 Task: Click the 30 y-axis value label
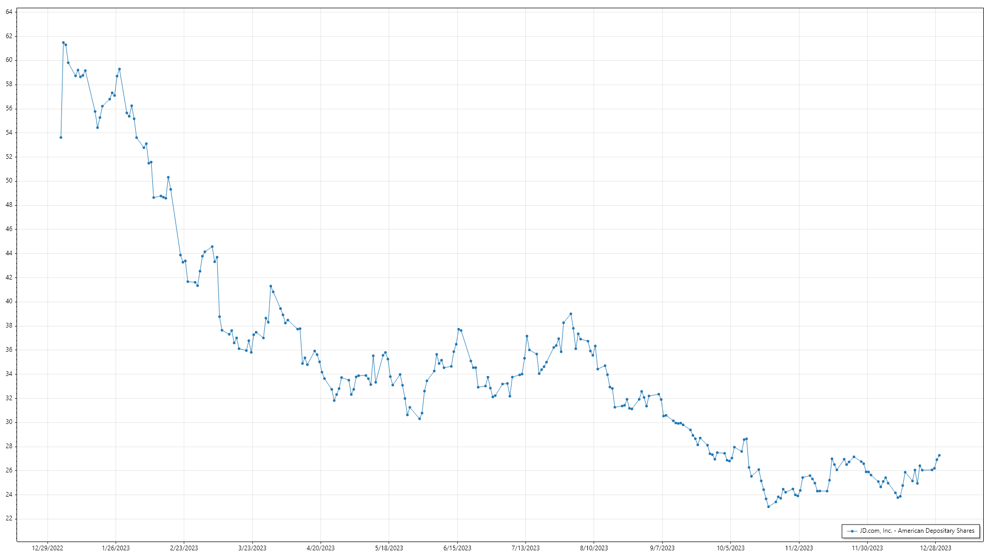[9, 422]
